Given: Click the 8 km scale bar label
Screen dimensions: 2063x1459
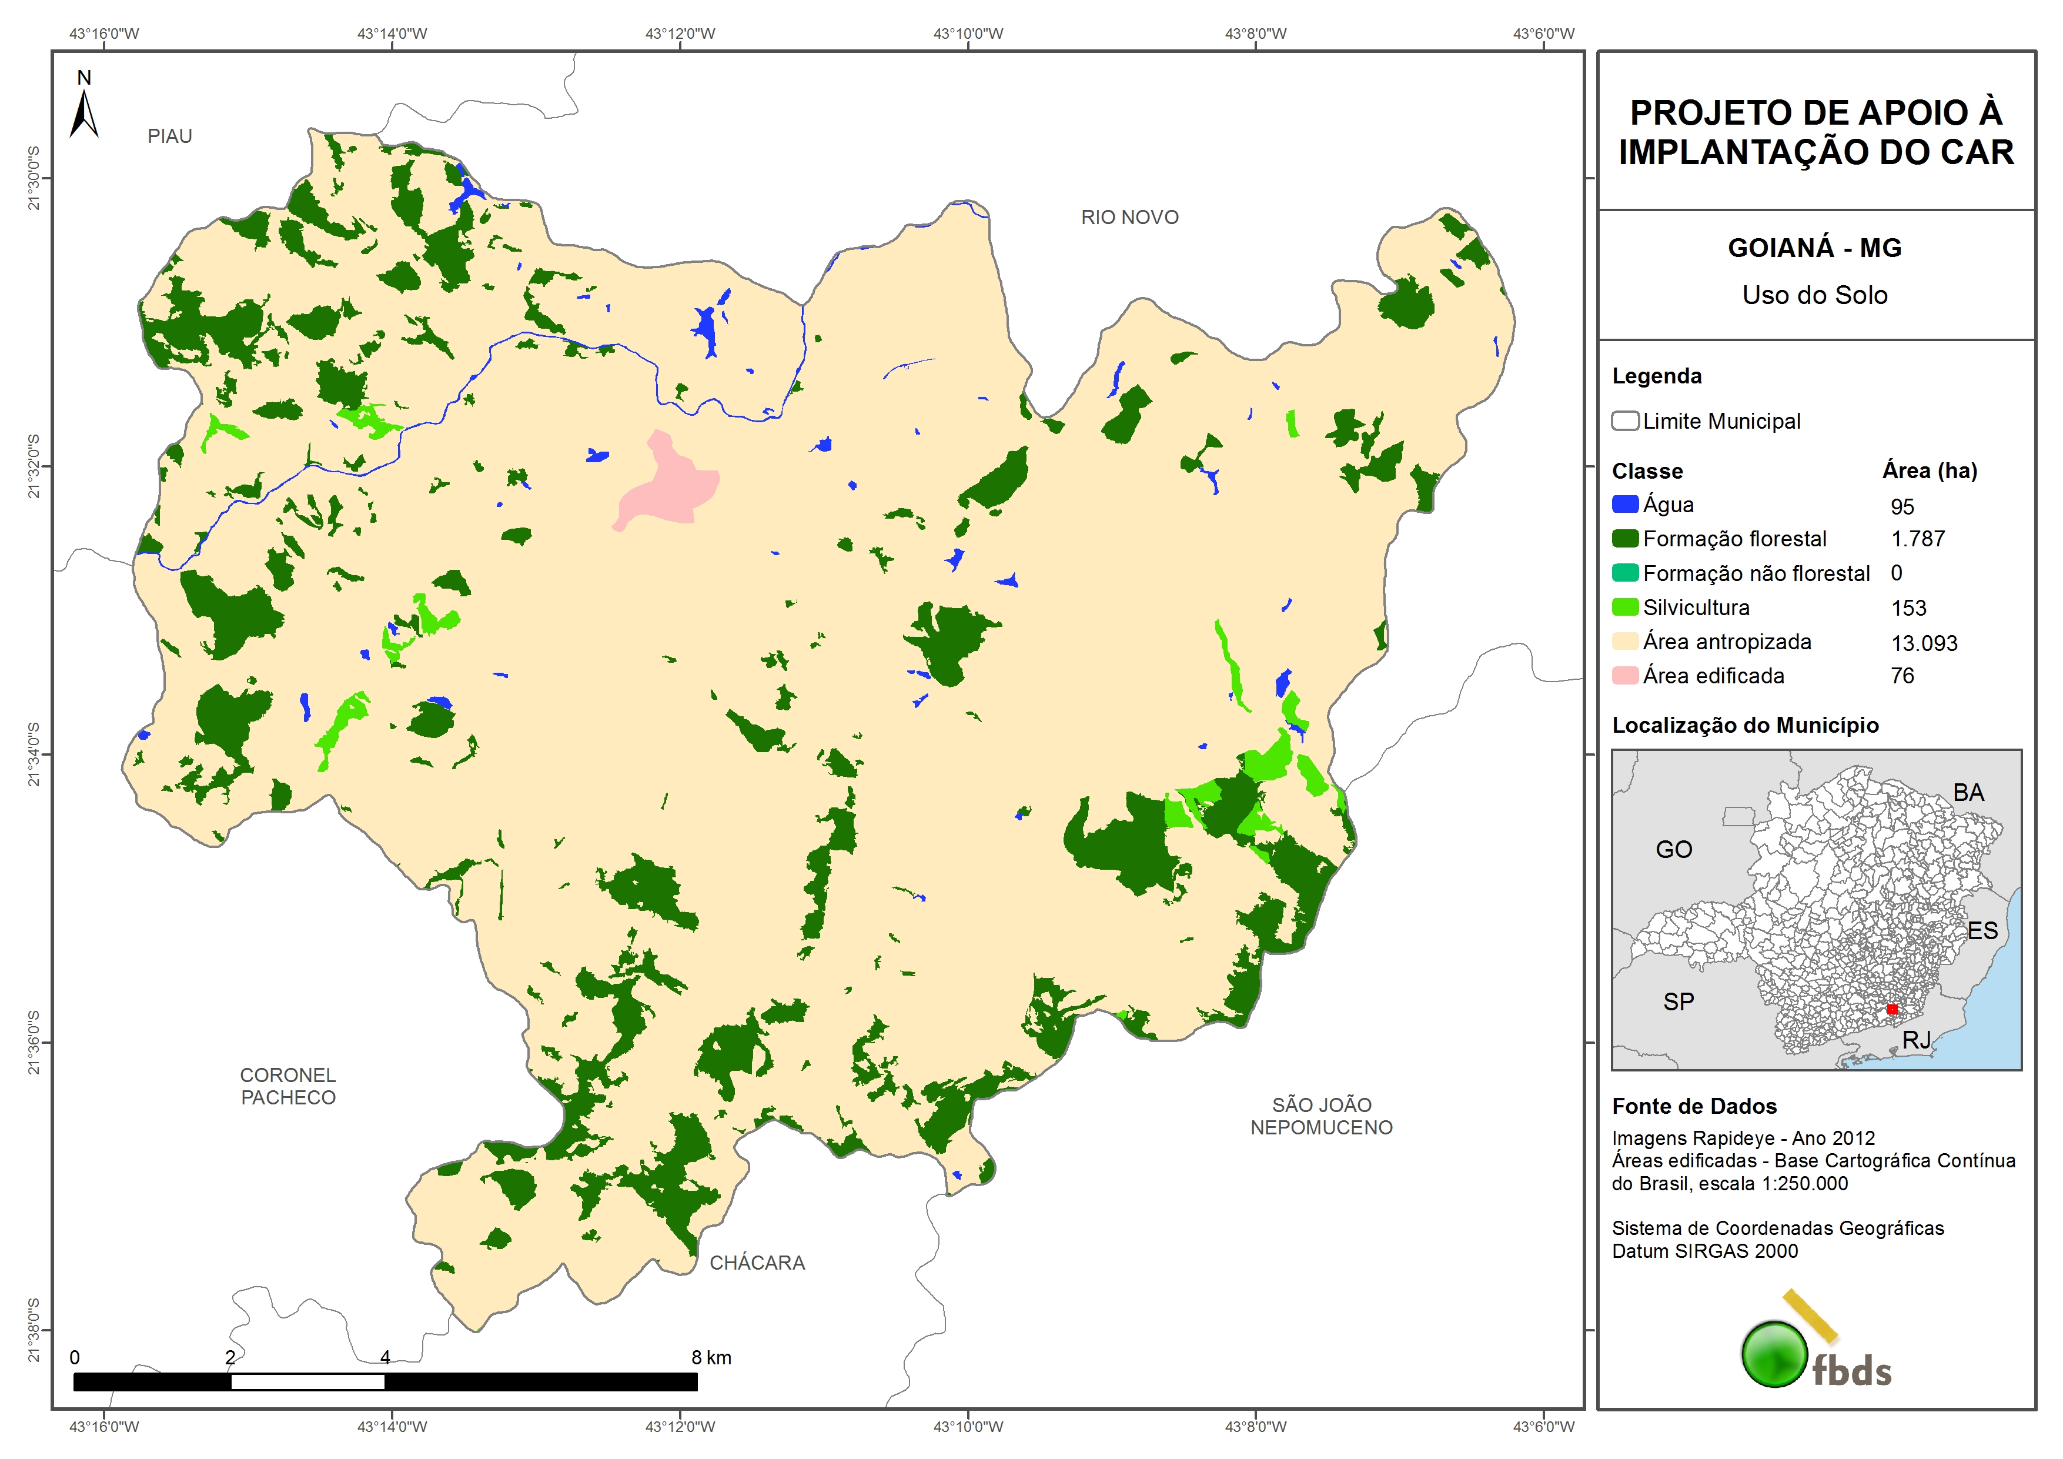Looking at the screenshot, I should coord(711,1357).
